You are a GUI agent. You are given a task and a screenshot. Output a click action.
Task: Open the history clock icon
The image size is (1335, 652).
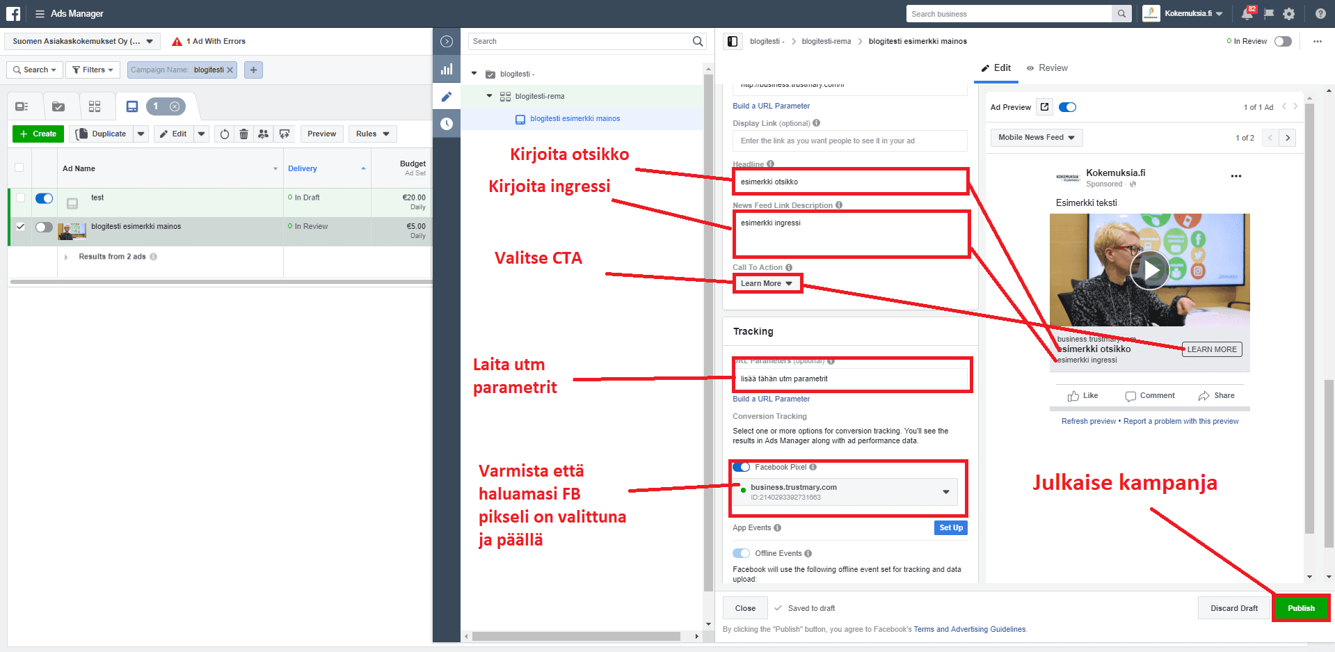click(447, 123)
